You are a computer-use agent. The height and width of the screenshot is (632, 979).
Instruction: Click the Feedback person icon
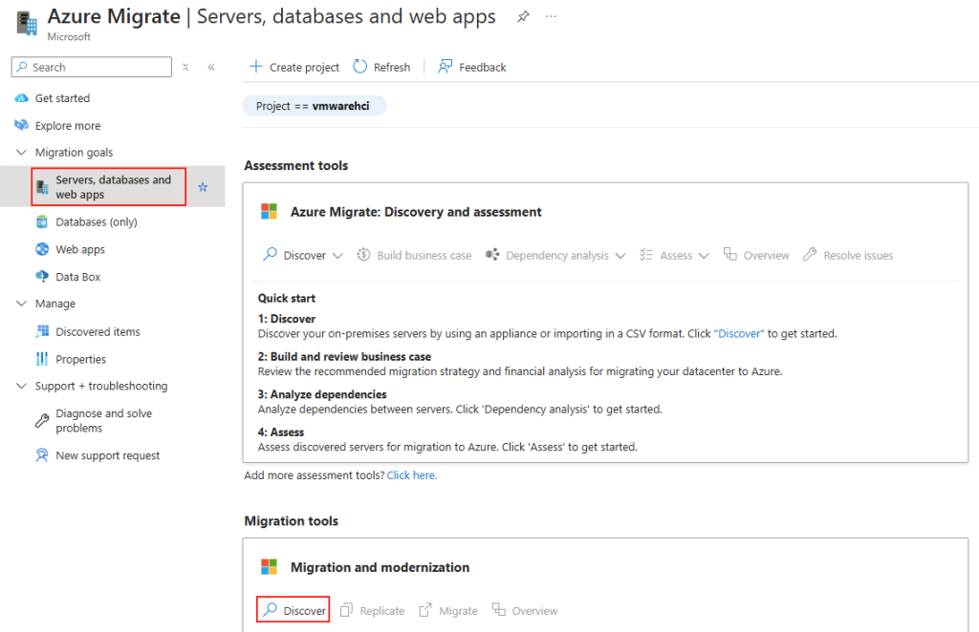(x=446, y=67)
